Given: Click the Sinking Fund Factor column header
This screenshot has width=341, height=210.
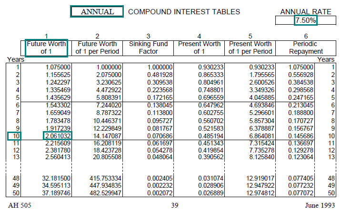Looking at the screenshot, I should (148, 48).
